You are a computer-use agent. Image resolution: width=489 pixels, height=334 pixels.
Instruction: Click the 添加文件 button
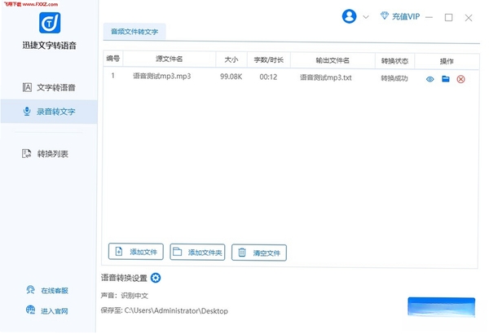[136, 252]
